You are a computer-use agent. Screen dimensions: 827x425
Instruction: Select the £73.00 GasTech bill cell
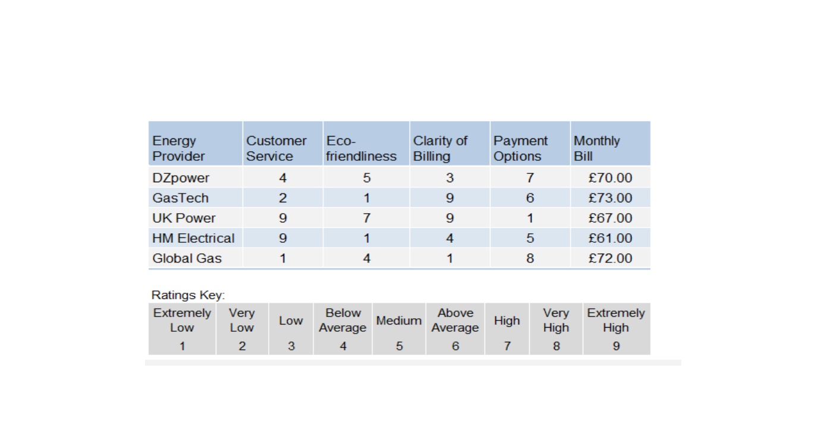(610, 198)
